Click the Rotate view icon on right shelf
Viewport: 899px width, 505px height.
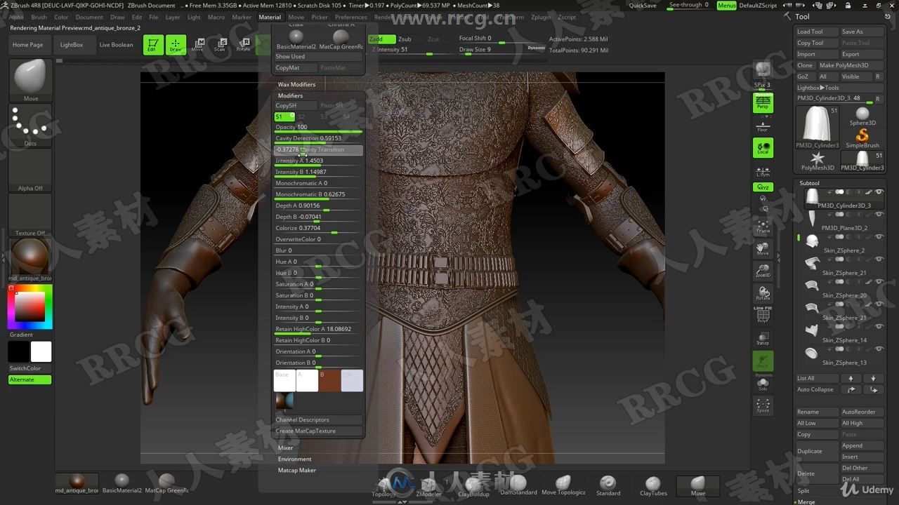[763, 293]
